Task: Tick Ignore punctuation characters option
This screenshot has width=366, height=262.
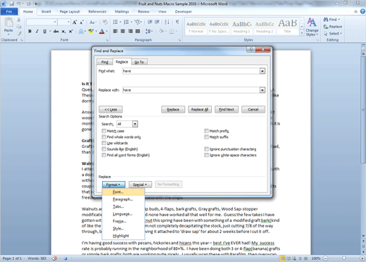Action: (206, 149)
